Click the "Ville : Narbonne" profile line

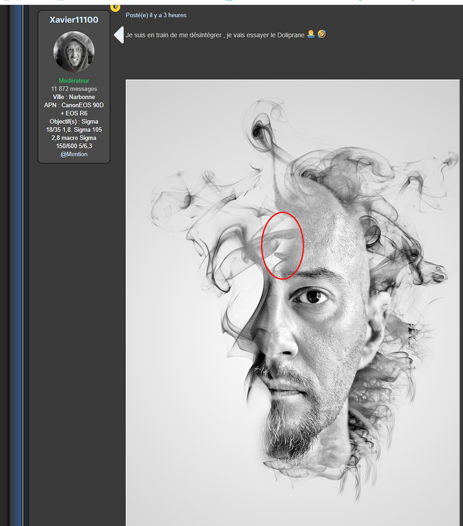click(x=74, y=97)
